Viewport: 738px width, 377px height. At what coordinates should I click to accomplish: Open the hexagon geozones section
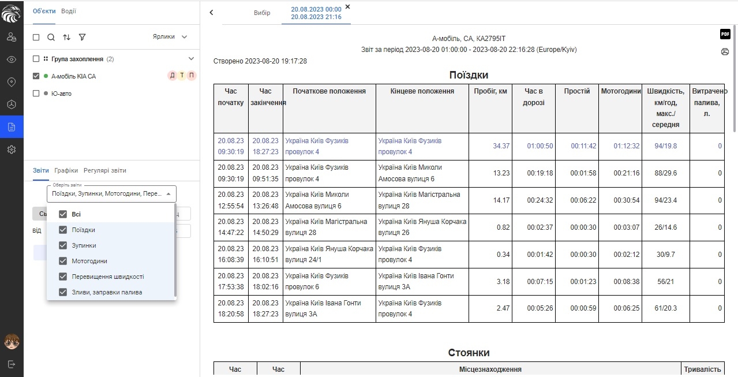tap(12, 104)
